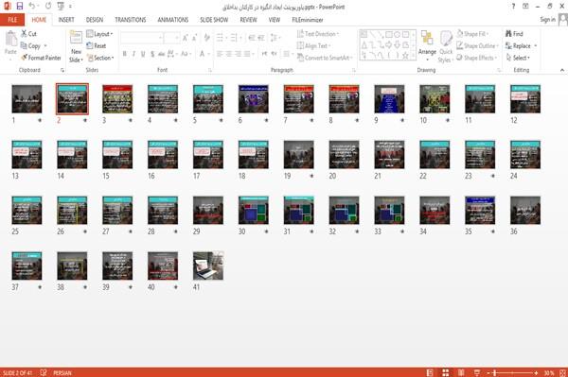Open the Clipboard dialog launcher
Screen dimensions: 568x377
[62, 70]
